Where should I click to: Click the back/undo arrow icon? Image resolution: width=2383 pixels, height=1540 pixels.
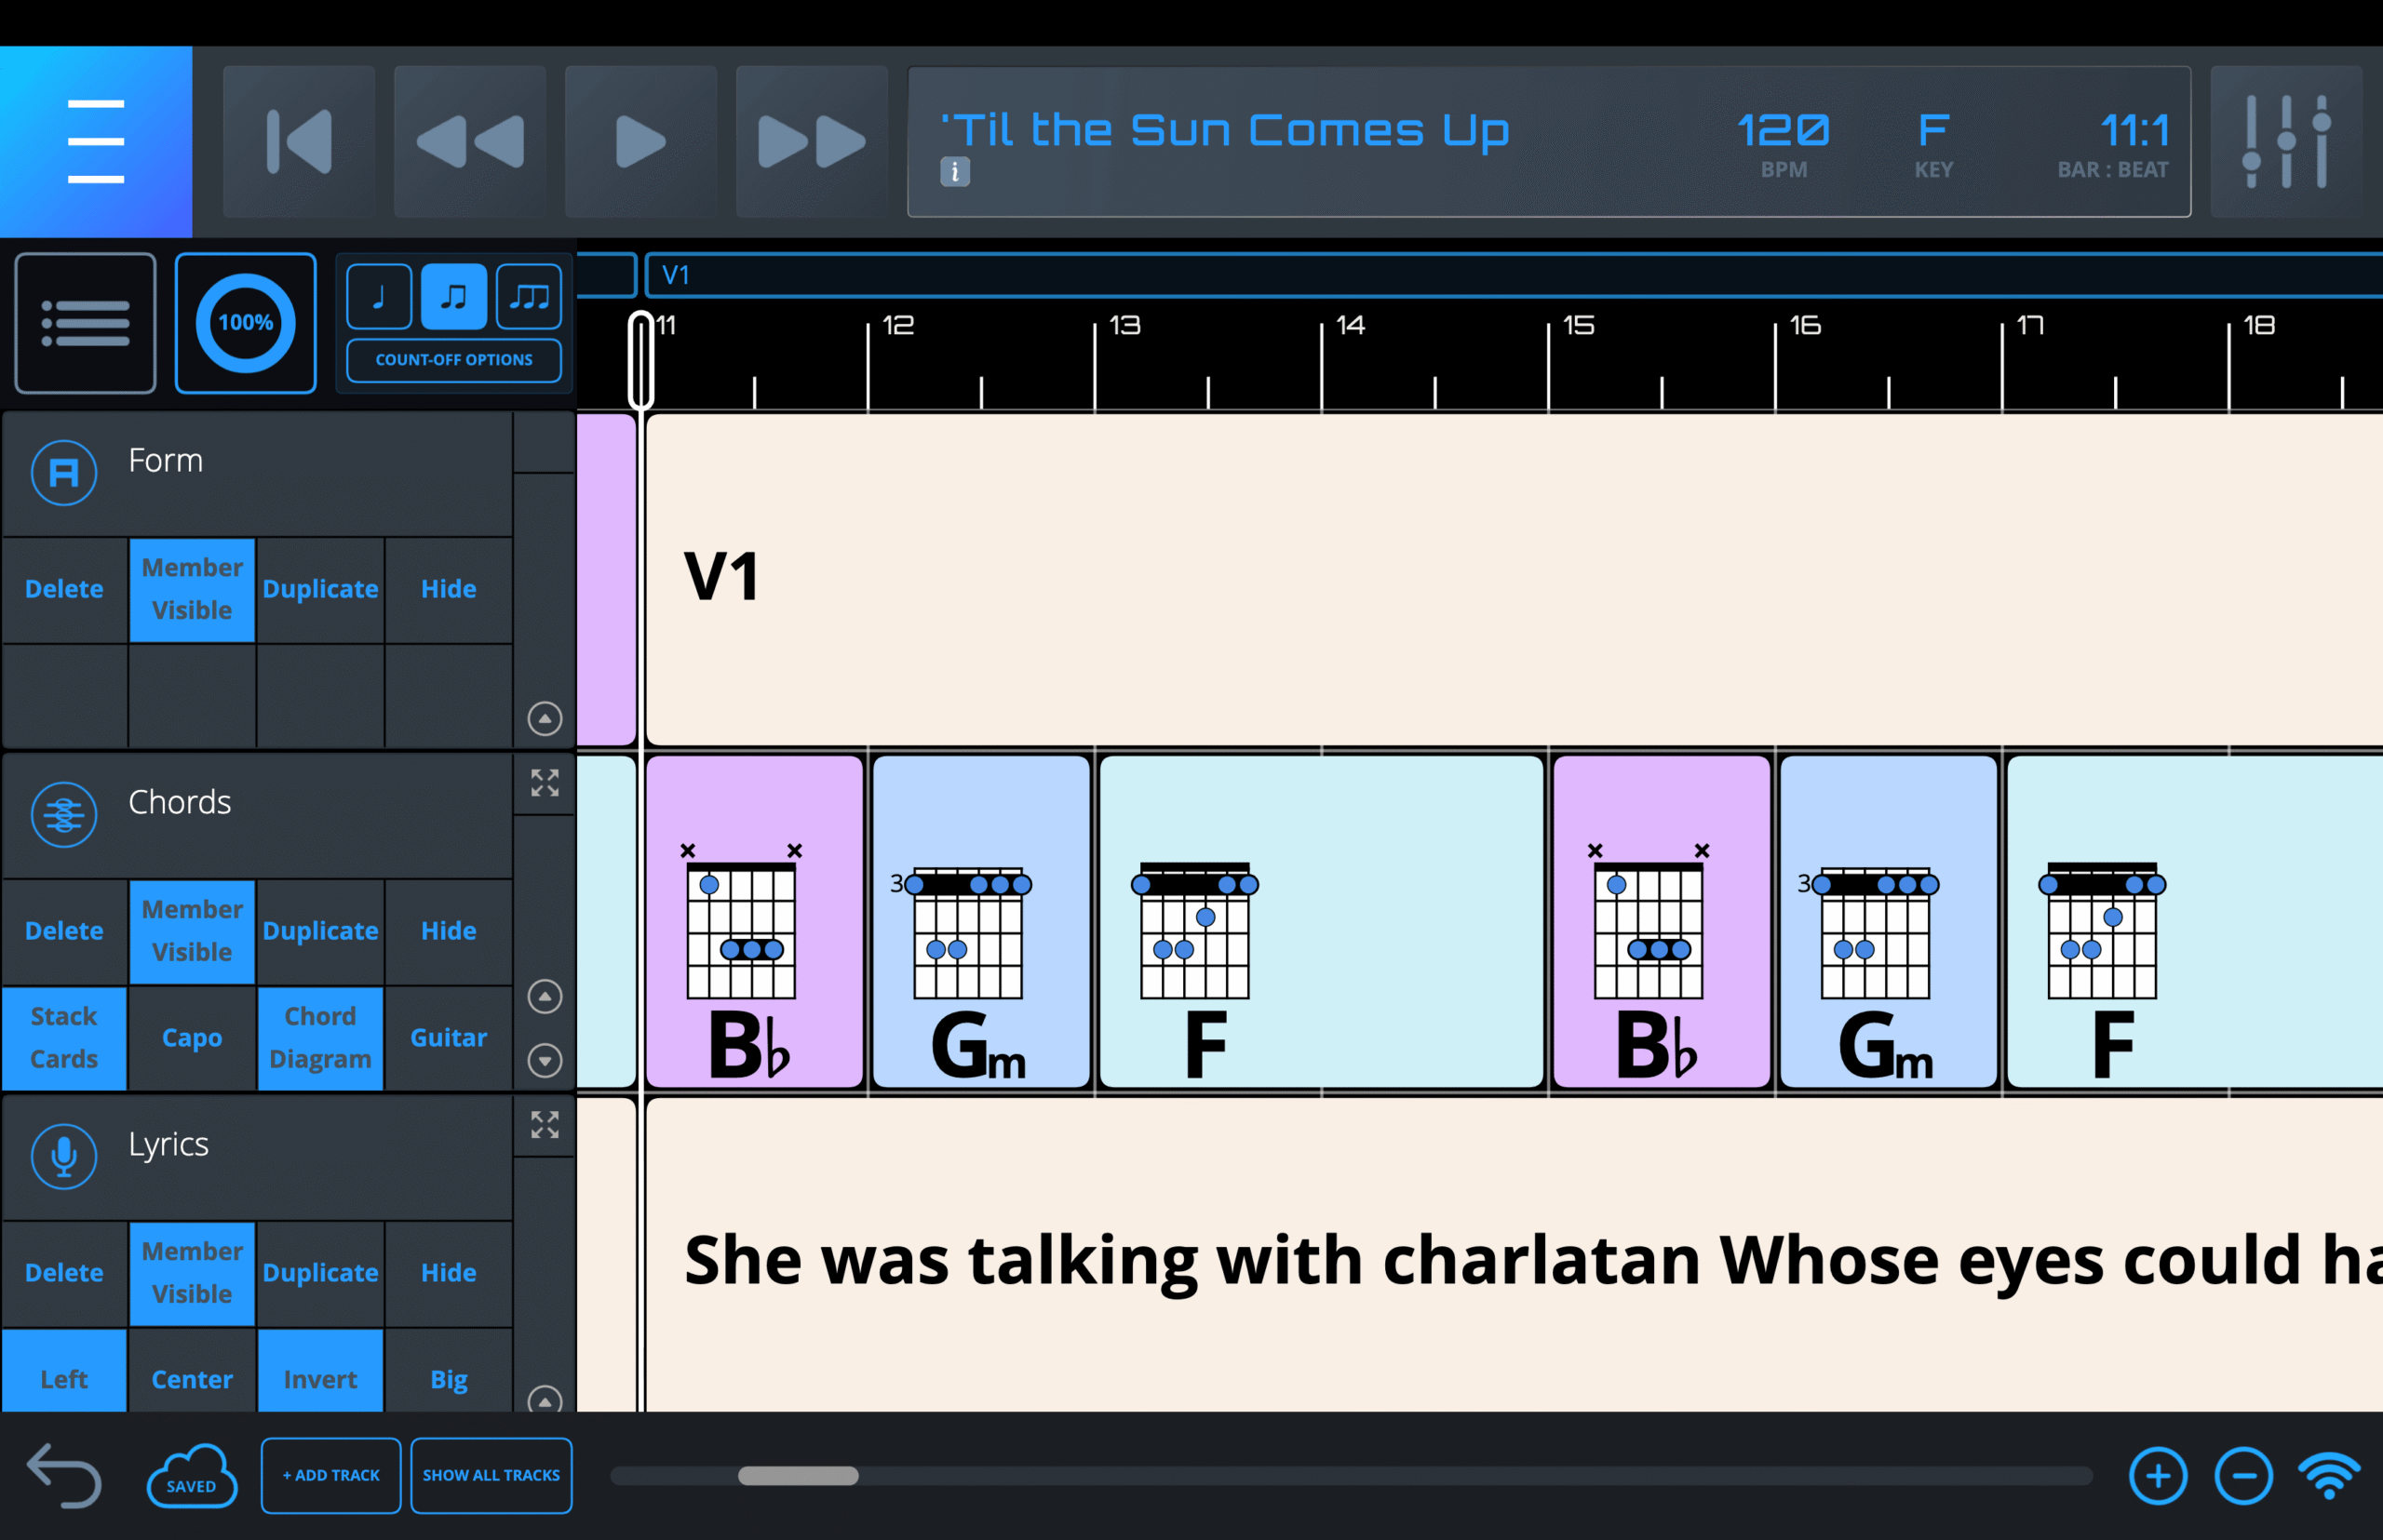coord(64,1475)
